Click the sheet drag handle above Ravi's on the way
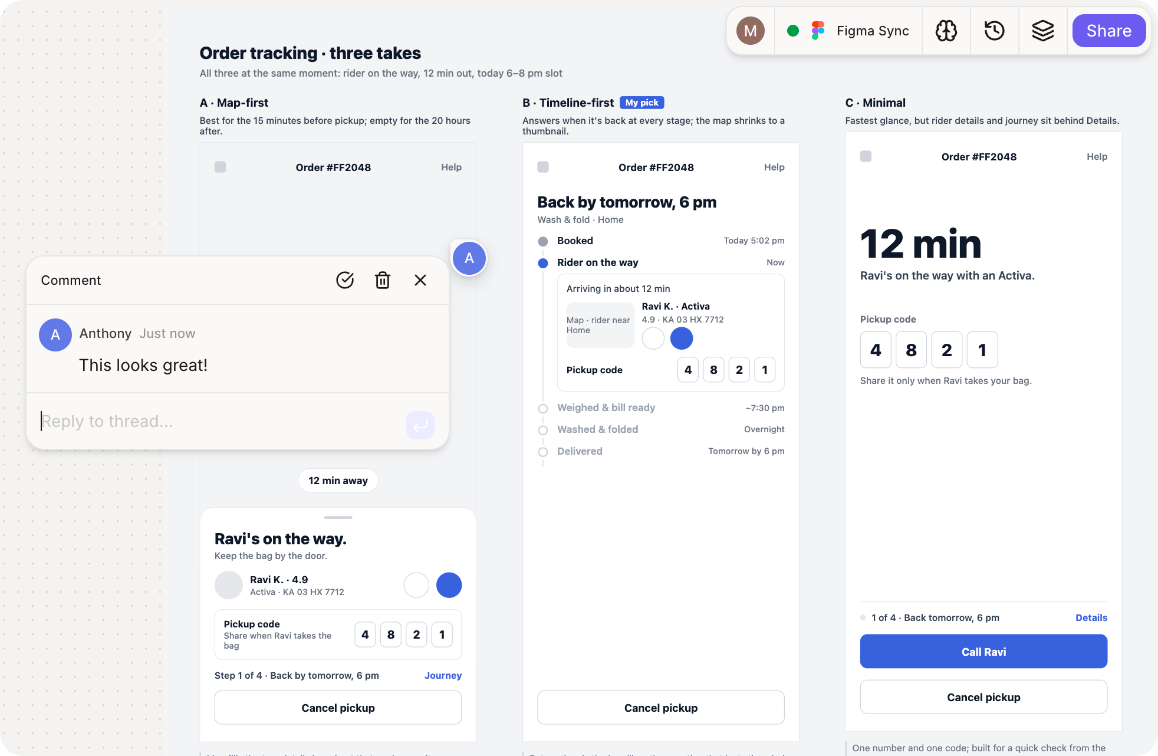Viewport: 1158px width, 756px height. pos(338,517)
